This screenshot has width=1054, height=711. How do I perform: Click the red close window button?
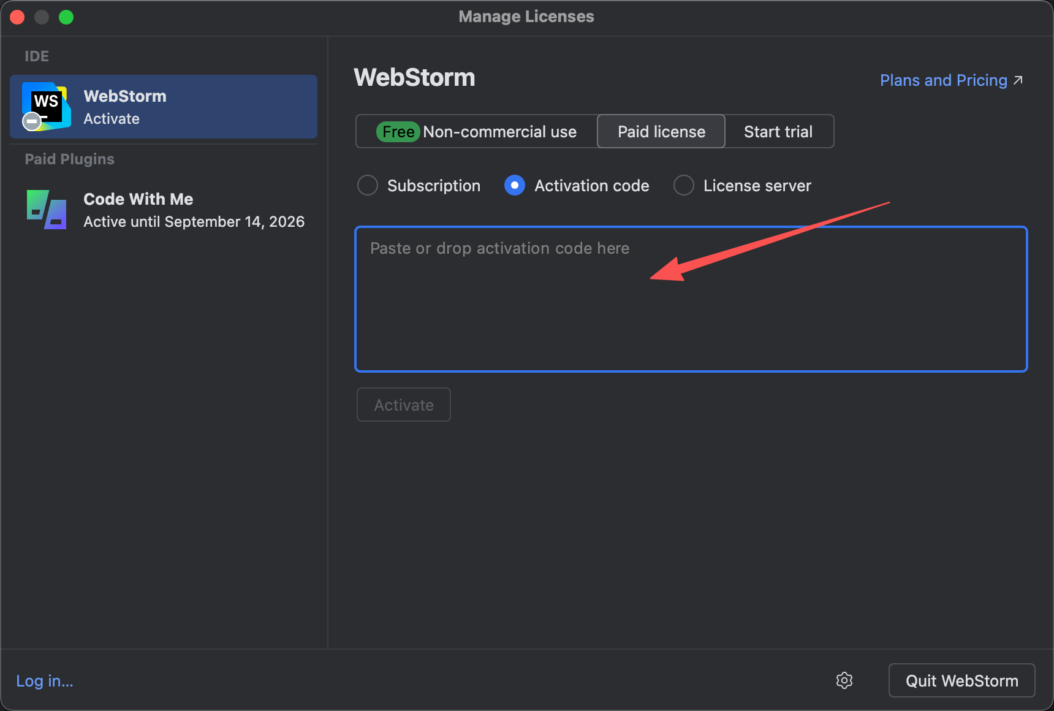click(x=17, y=17)
